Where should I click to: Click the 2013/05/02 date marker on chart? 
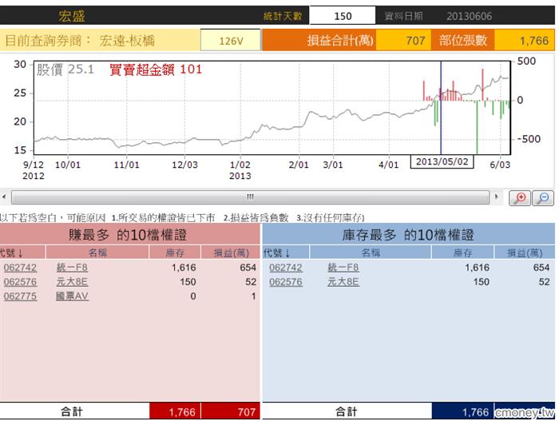point(440,162)
